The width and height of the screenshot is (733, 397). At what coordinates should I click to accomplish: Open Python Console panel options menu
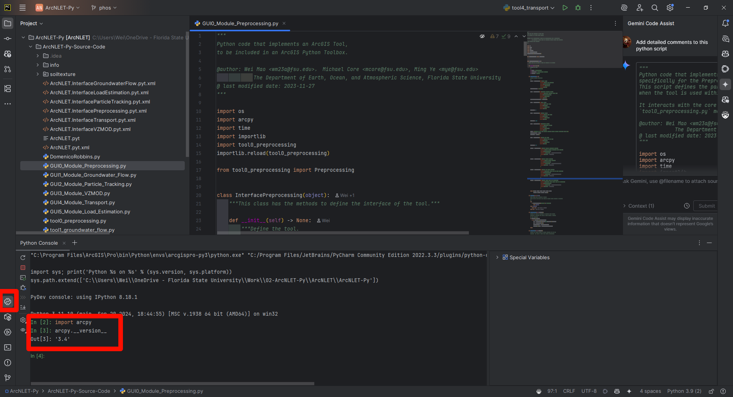[x=699, y=243]
